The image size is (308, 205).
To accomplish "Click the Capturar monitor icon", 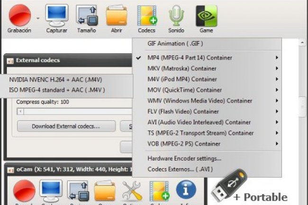I will tap(57, 16).
